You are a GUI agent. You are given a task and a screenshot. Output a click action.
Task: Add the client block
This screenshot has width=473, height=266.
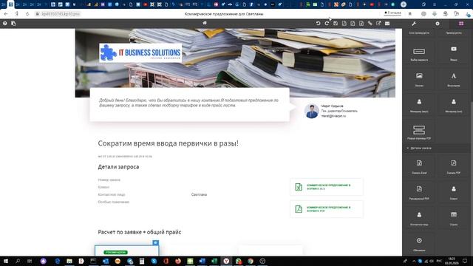454,192
